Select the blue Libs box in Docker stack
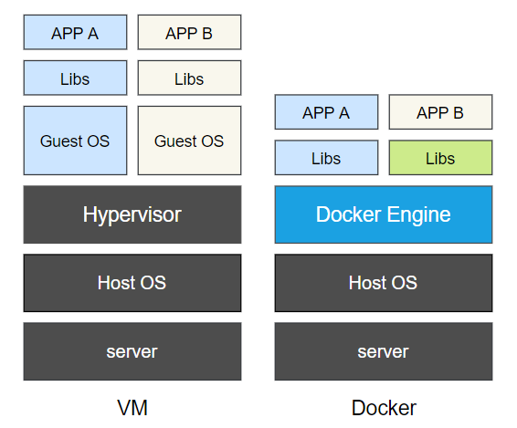Screen dimensions: 517x428 [326, 158]
